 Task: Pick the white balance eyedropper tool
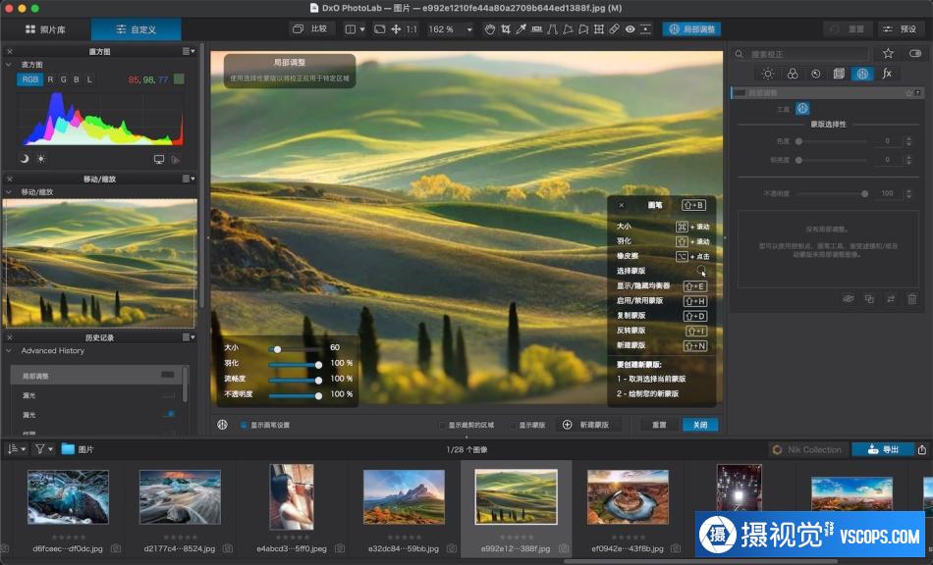tap(521, 29)
